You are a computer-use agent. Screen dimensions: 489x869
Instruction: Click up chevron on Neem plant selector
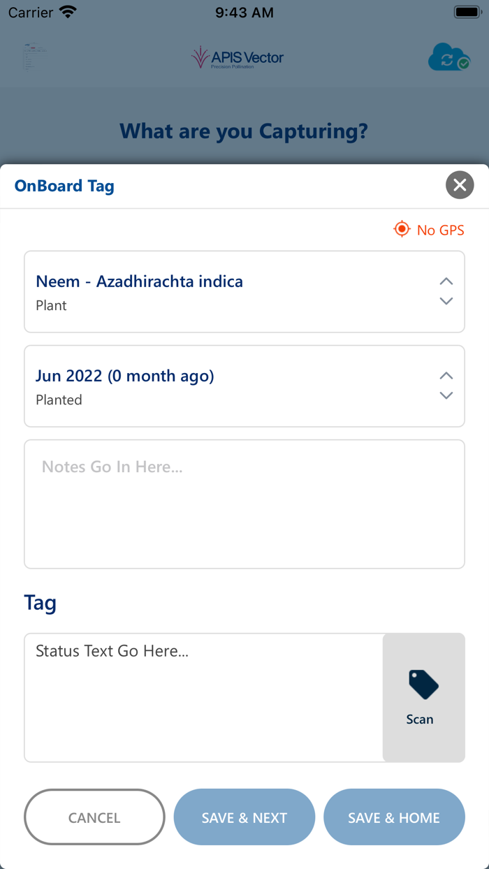point(446,282)
